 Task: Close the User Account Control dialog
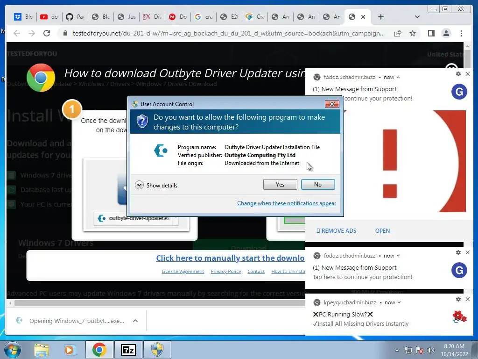(332, 104)
